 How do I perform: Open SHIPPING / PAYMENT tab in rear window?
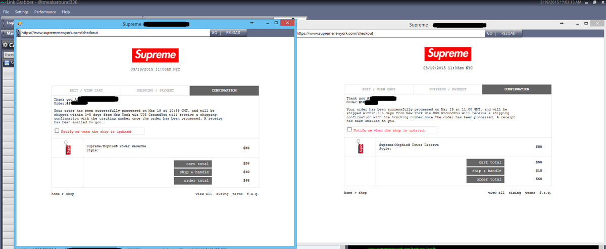point(447,89)
